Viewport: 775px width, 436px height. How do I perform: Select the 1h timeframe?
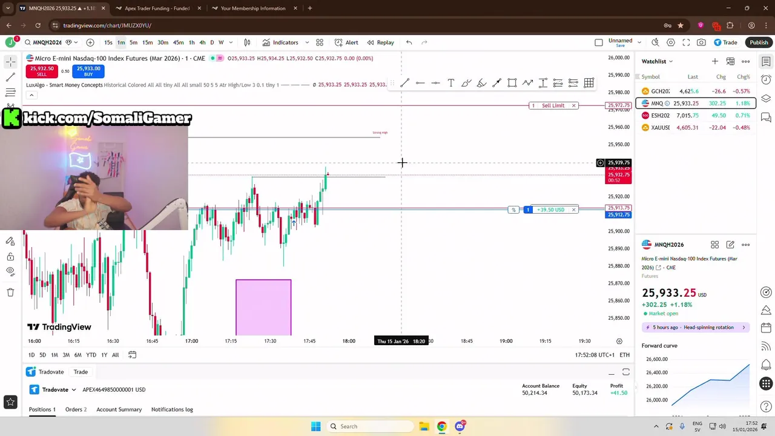pyautogui.click(x=192, y=42)
